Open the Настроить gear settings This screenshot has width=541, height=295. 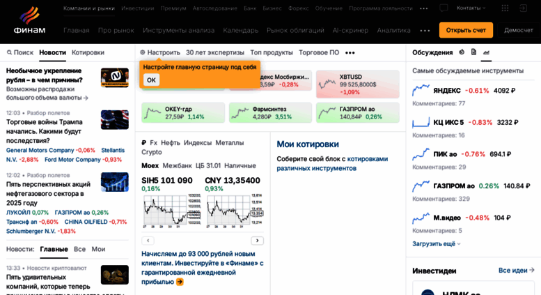click(x=160, y=52)
